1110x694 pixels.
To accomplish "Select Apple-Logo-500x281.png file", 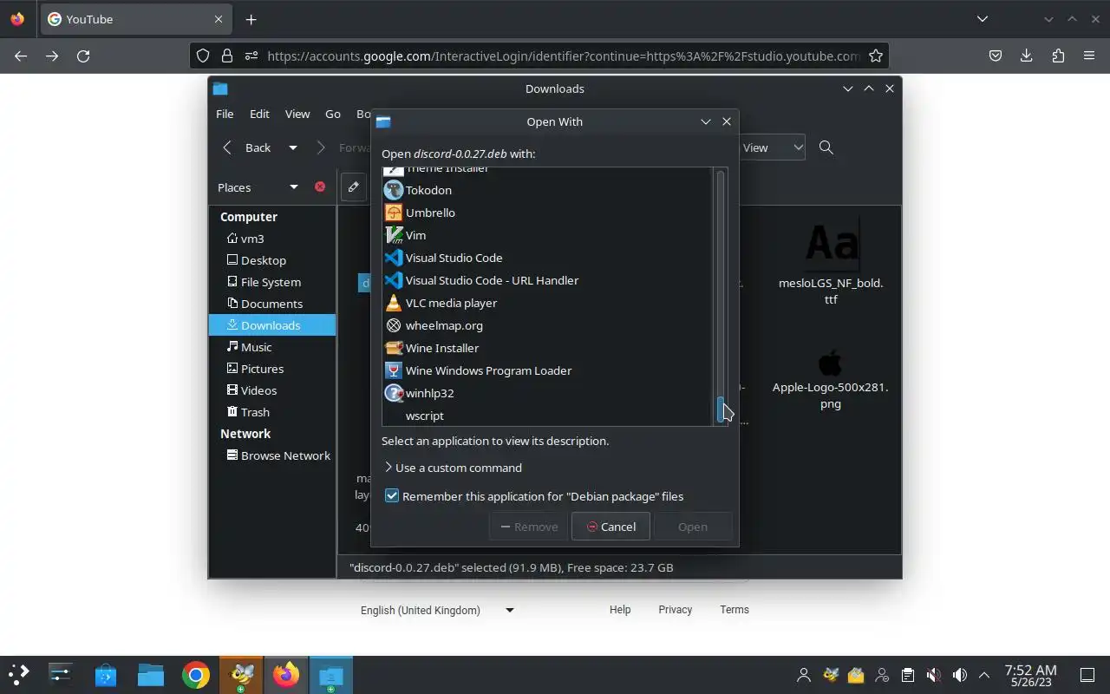I will point(831,378).
